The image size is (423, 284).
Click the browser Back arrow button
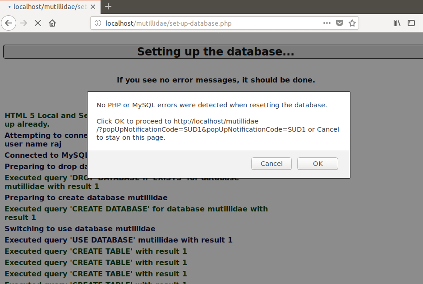point(9,23)
